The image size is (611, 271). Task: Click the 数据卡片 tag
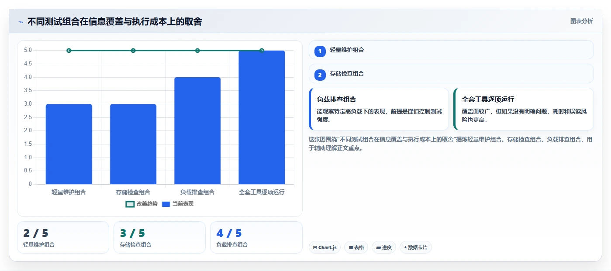pyautogui.click(x=416, y=247)
